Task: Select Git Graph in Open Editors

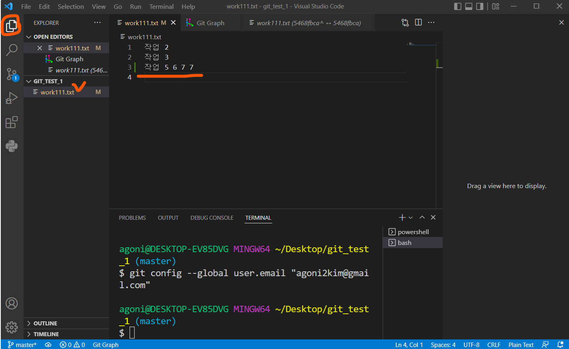Action: (x=66, y=59)
